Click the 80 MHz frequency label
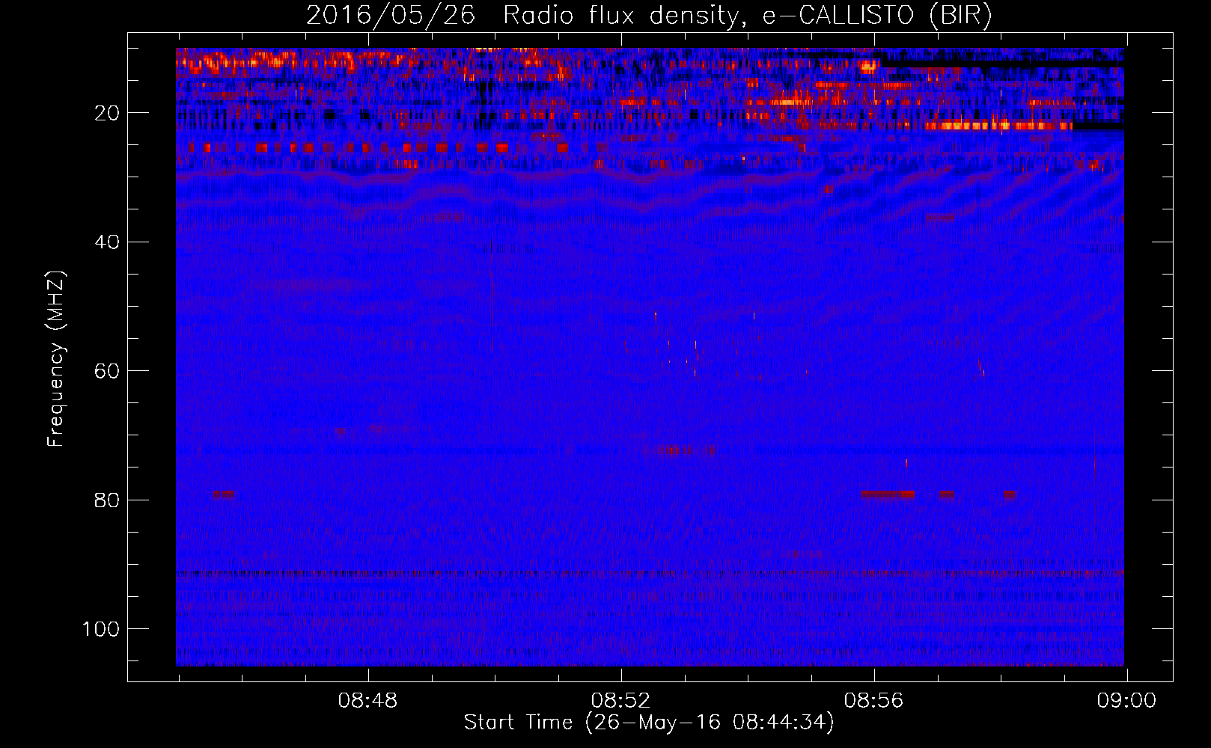The image size is (1211, 748). [107, 500]
